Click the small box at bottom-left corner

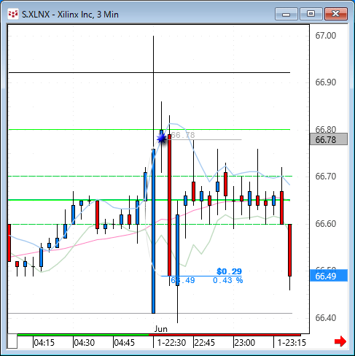(12, 341)
